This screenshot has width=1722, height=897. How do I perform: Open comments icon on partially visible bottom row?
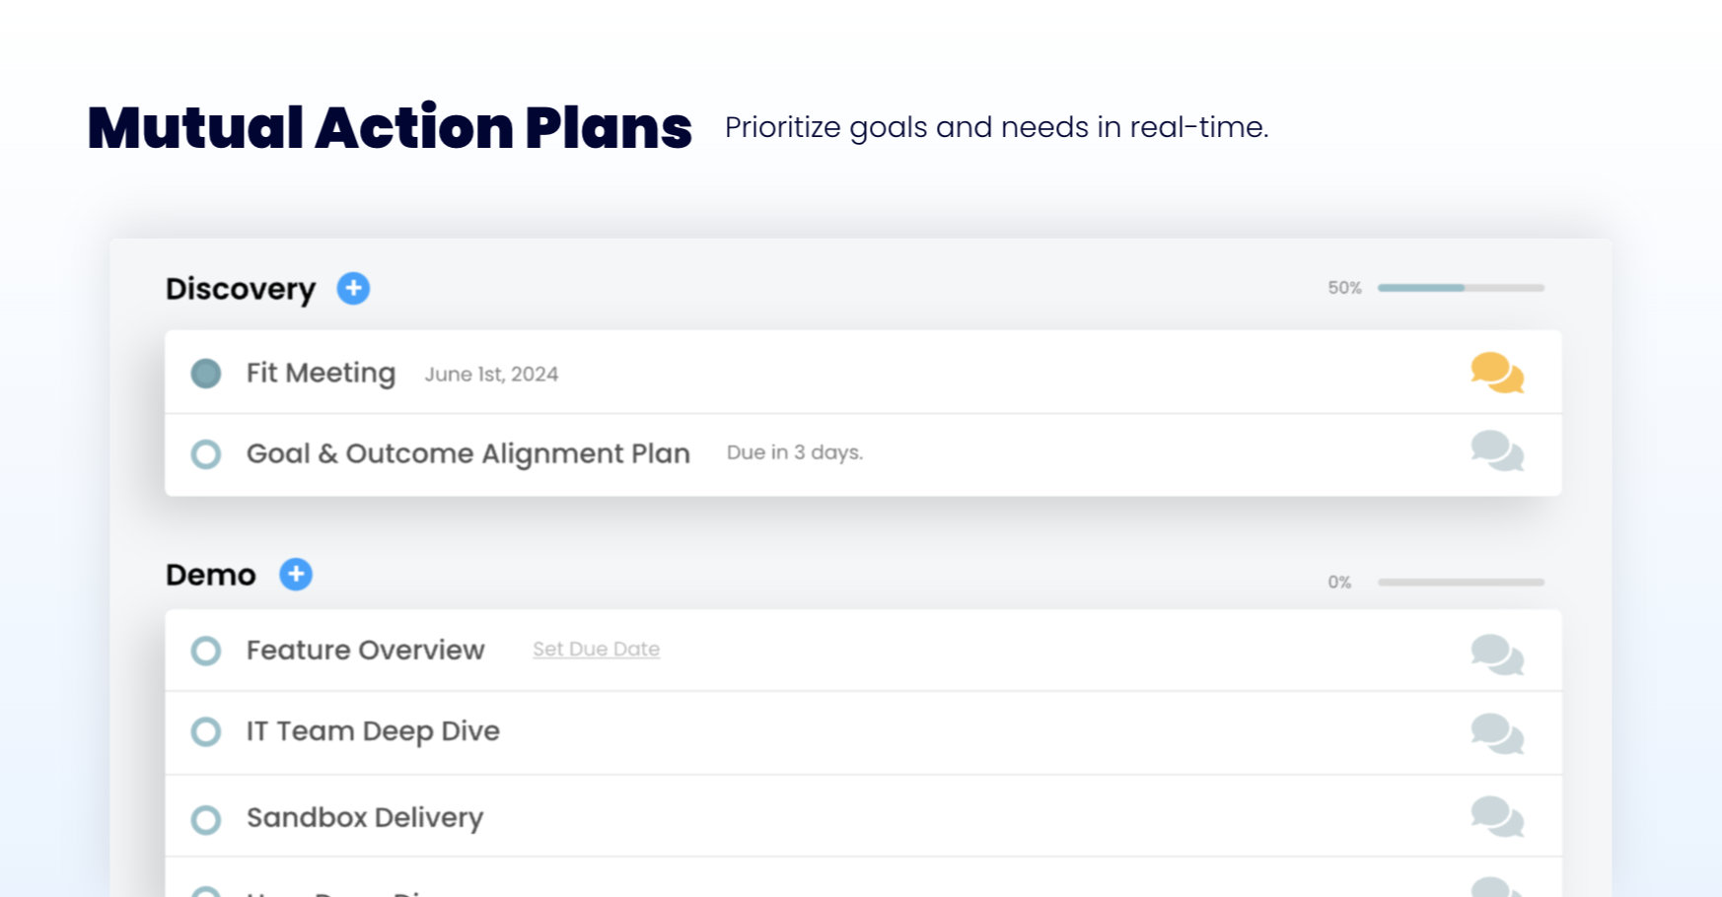click(x=1496, y=887)
